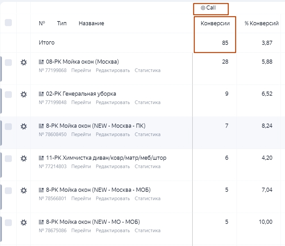
Task: Open settings gear for 08-РК Мойка окон (Москва)
Action: 23,62
